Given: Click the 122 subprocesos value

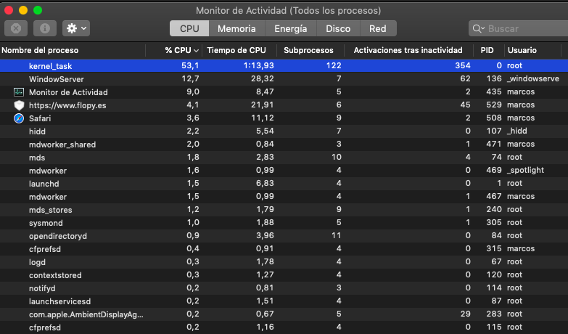Looking at the screenshot, I should [x=334, y=65].
